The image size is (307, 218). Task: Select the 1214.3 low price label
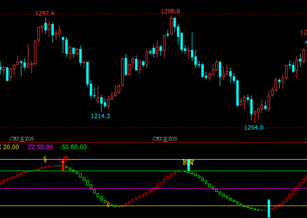tap(100, 116)
